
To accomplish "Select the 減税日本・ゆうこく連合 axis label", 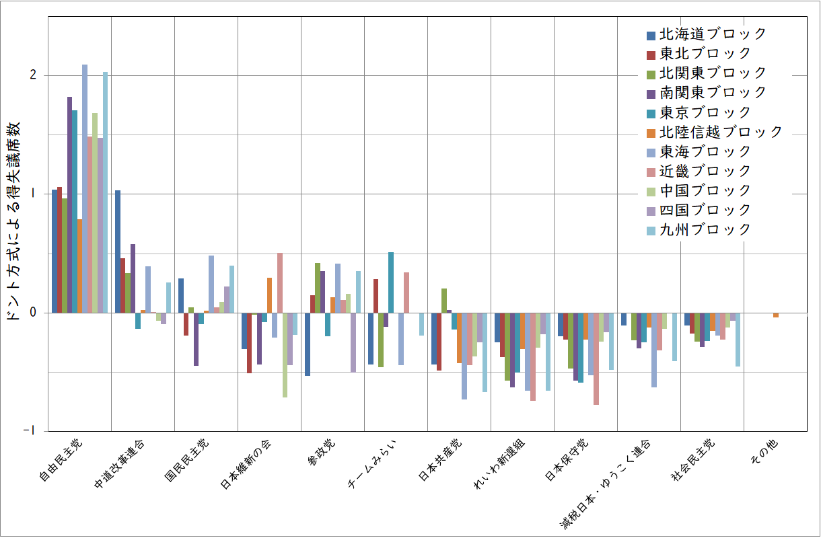I will click(x=606, y=482).
